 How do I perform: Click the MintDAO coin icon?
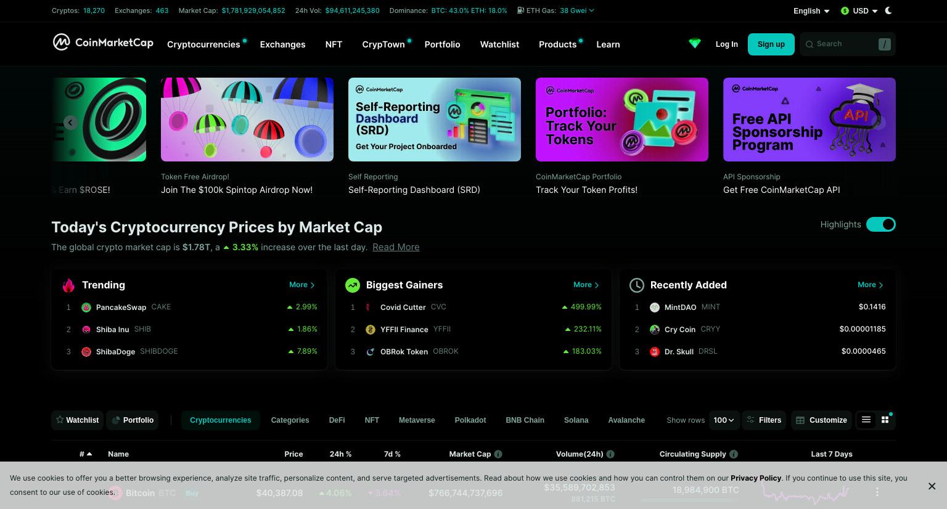[655, 307]
